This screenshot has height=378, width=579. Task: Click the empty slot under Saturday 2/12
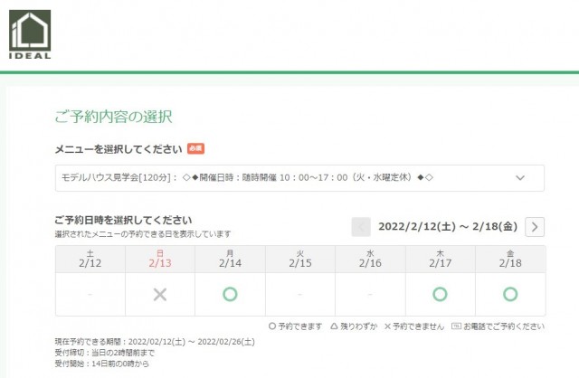(90, 294)
